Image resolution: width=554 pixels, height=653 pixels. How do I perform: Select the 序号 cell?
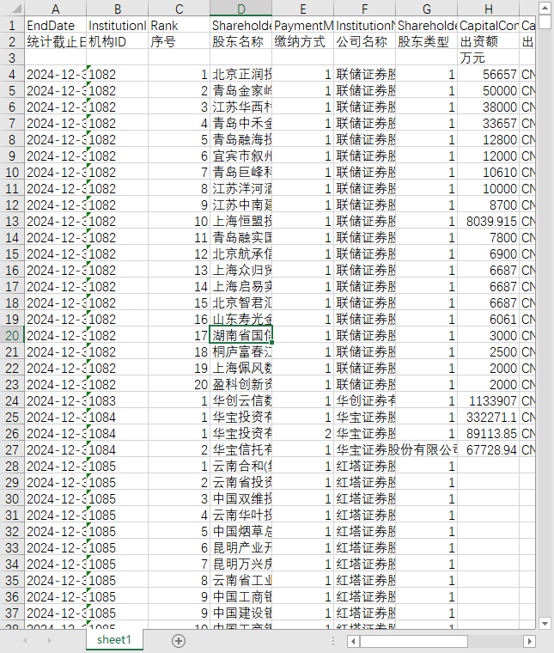tap(179, 41)
